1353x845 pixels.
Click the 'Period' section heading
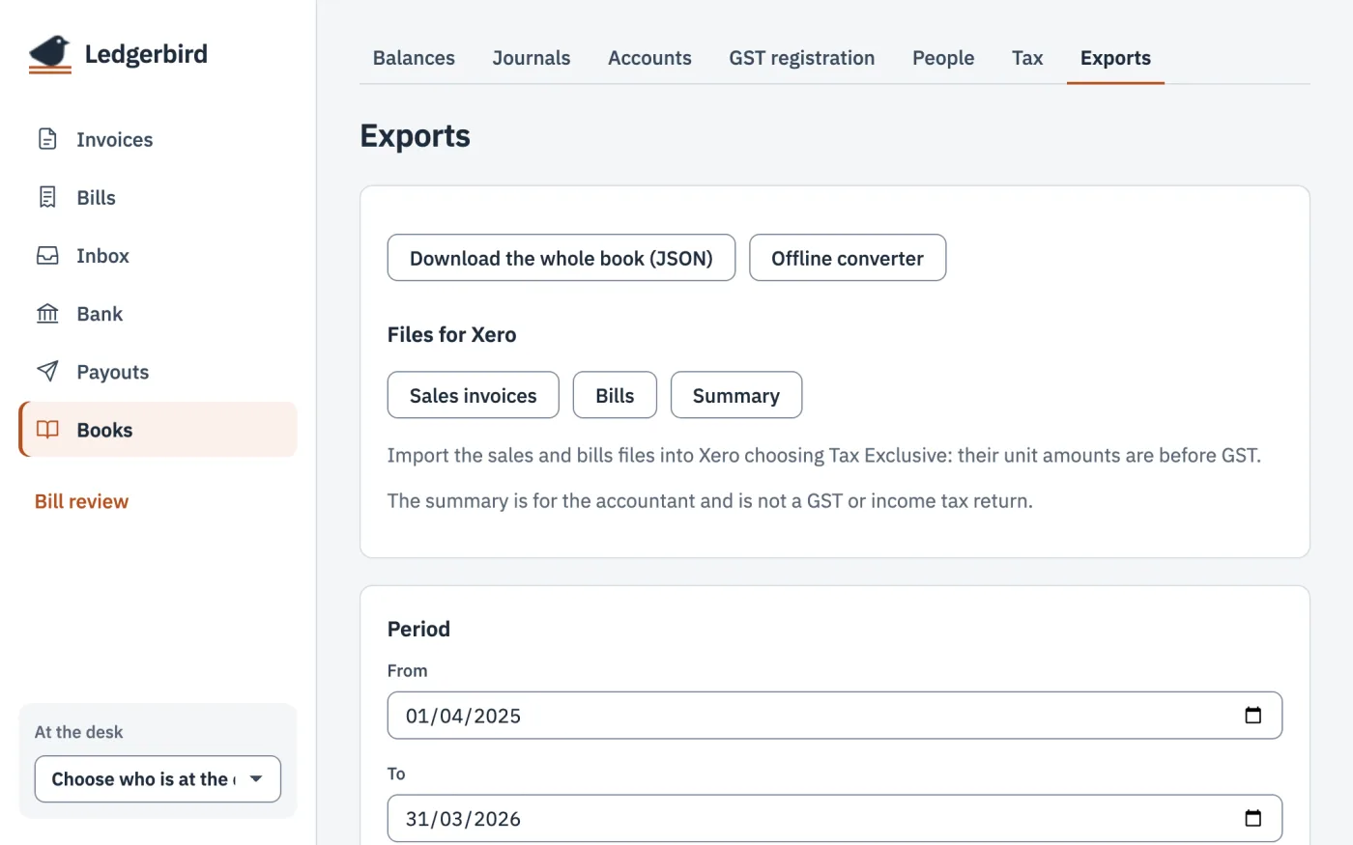418,630
